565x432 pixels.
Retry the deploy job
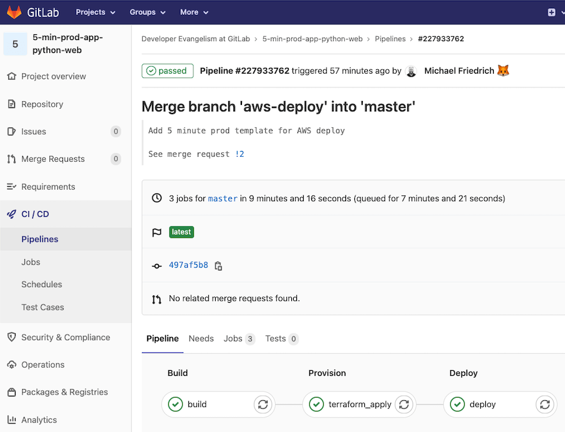pos(544,405)
